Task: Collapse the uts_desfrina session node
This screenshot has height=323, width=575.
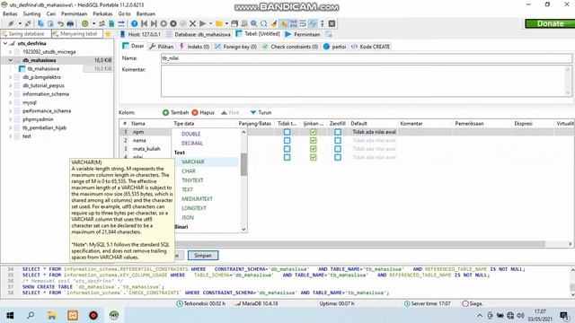Action: [x=5, y=43]
